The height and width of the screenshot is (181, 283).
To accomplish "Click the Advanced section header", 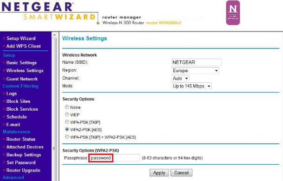I will 13,177.
